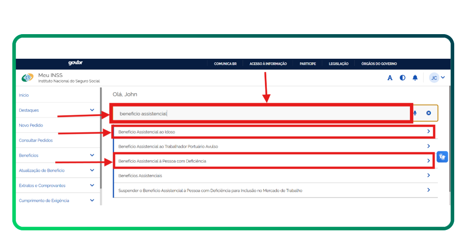Clear the search with the X icon
This screenshot has width=467, height=244.
click(x=429, y=113)
